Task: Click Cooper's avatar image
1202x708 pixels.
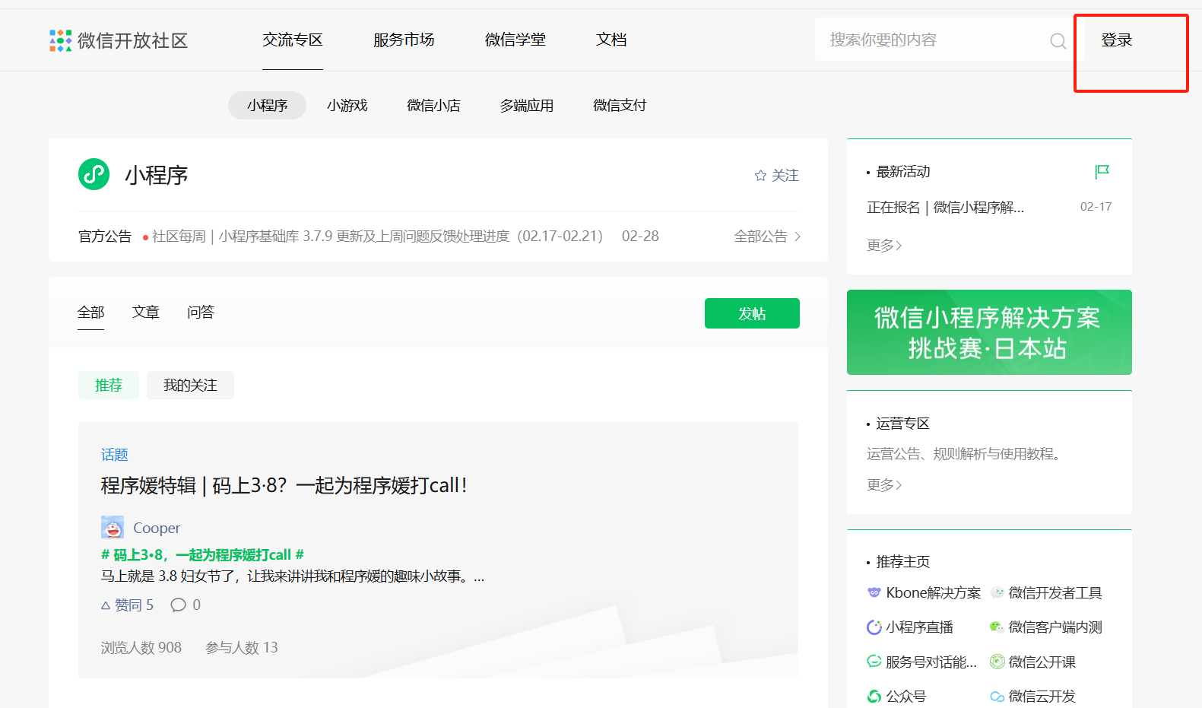Action: 113,527
